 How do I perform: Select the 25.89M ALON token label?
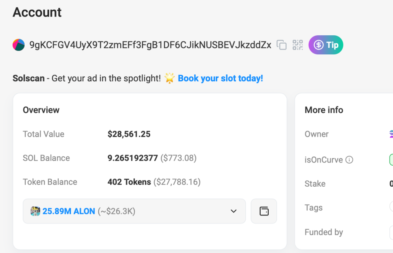click(x=69, y=211)
